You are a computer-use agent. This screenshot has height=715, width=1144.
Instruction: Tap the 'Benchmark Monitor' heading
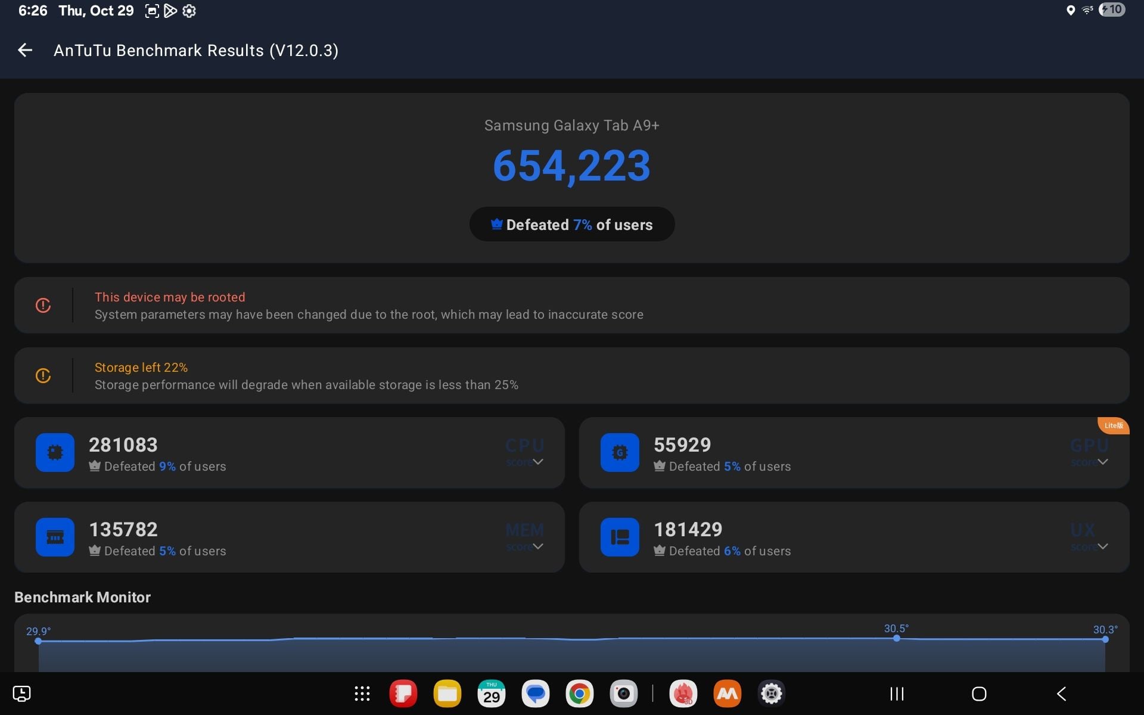coord(82,597)
